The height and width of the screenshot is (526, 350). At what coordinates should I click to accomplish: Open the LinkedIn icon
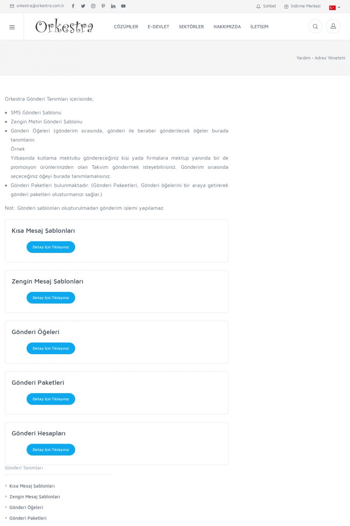[113, 6]
